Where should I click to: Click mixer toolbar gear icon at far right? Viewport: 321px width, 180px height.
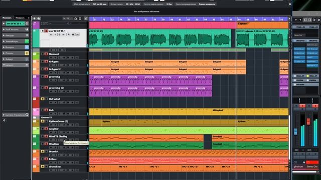(319, 20)
